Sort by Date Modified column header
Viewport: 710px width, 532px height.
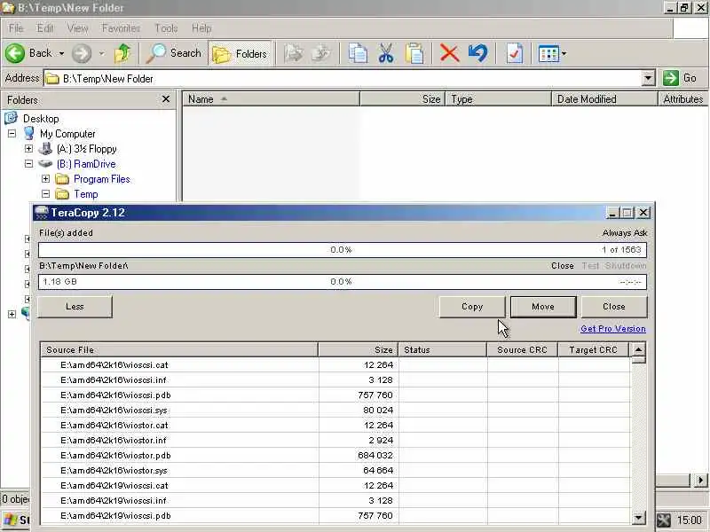(604, 99)
